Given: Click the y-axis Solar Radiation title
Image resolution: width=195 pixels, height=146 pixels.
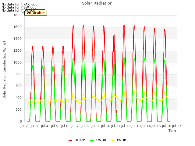Looking at the screenshot, I should [x=4, y=70].
